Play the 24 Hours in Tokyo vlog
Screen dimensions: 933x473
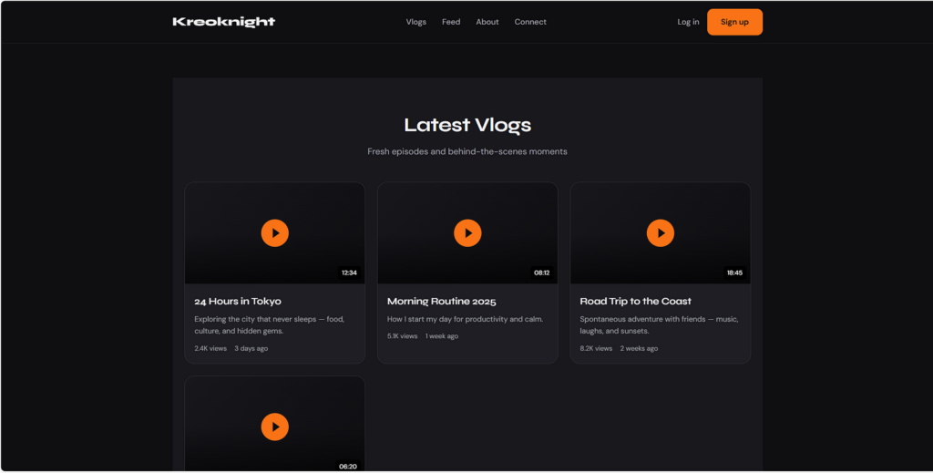[x=275, y=233]
